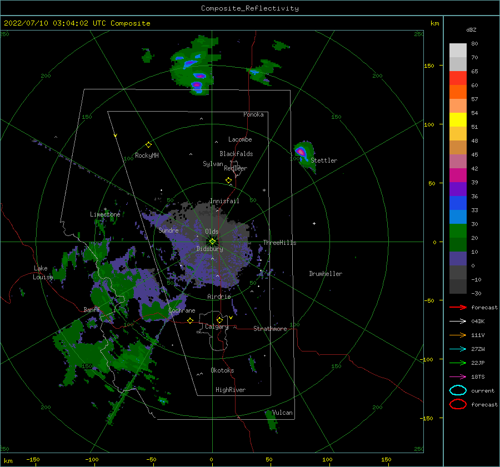
Task: Click the purple 36-39 dBZ swatch
Action: [x=458, y=189]
